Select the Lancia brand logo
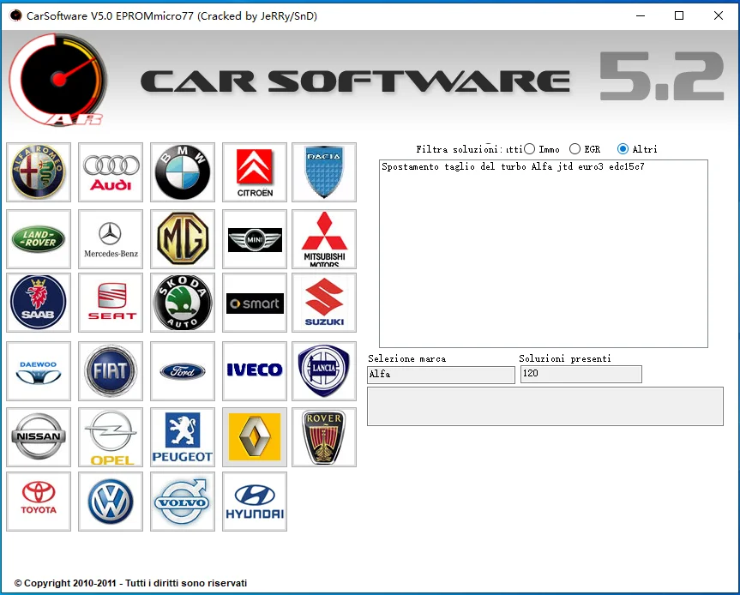 (x=324, y=371)
